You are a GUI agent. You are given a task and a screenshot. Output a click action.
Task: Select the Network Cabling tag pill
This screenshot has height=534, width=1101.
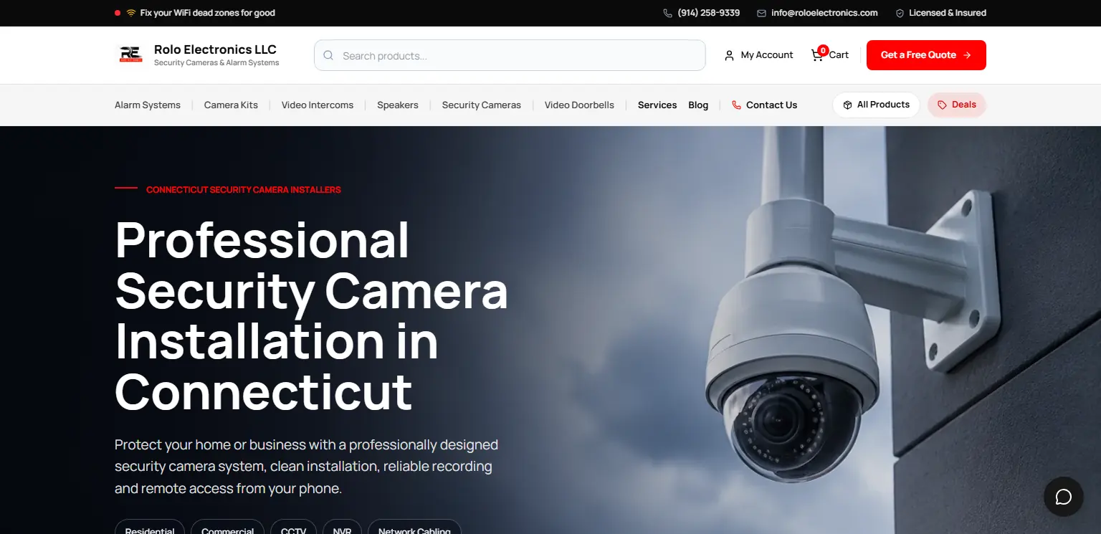(x=414, y=529)
